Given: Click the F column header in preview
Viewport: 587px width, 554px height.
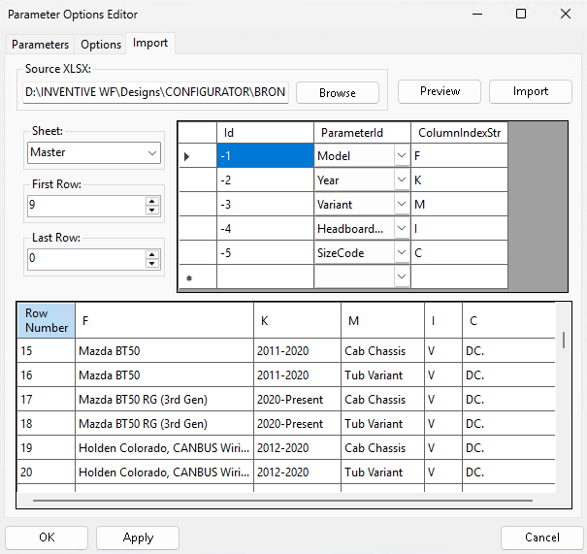Looking at the screenshot, I should [164, 320].
